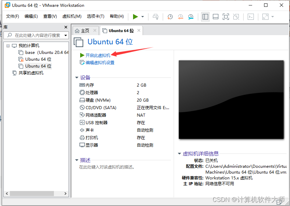Collapse the 我的计算机 tree node

tap(8, 46)
